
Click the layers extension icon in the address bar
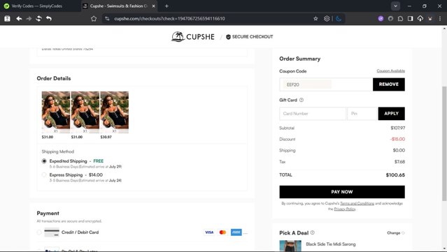[x=327, y=18]
